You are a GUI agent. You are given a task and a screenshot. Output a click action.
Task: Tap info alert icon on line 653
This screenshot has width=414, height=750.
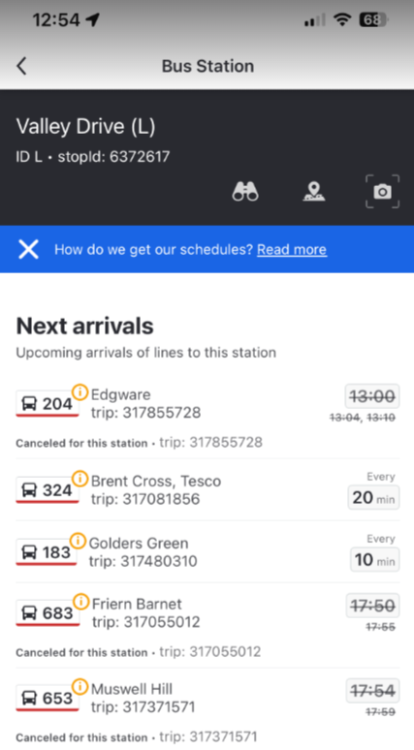pos(80,687)
